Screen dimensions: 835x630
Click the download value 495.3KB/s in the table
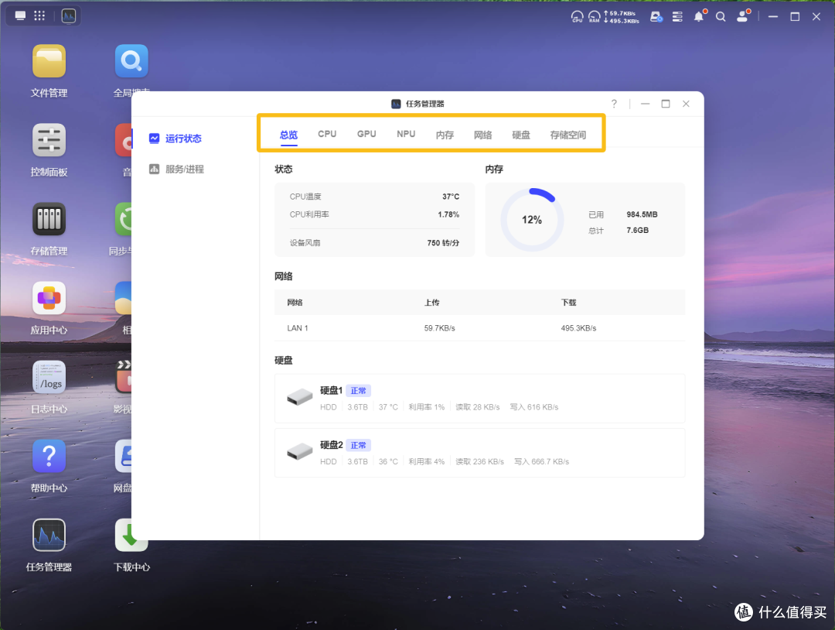[578, 328]
